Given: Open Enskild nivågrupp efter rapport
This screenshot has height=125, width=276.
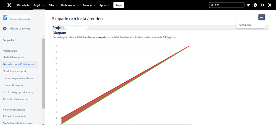Looking at the screenshot, I should 19,92.
